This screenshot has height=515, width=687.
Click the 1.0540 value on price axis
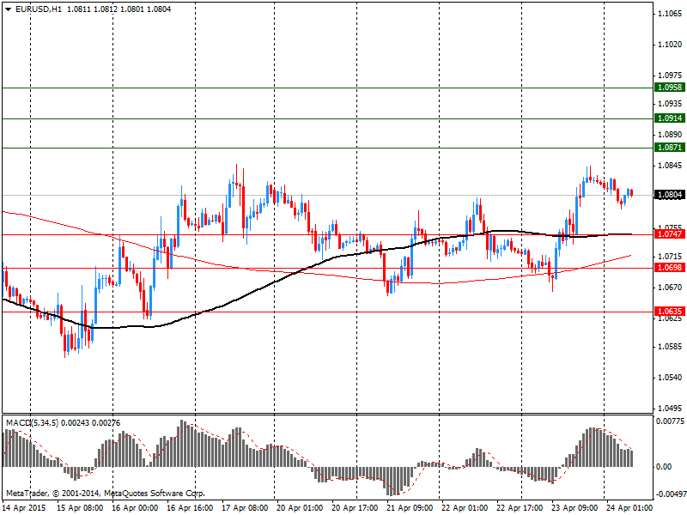pyautogui.click(x=670, y=377)
